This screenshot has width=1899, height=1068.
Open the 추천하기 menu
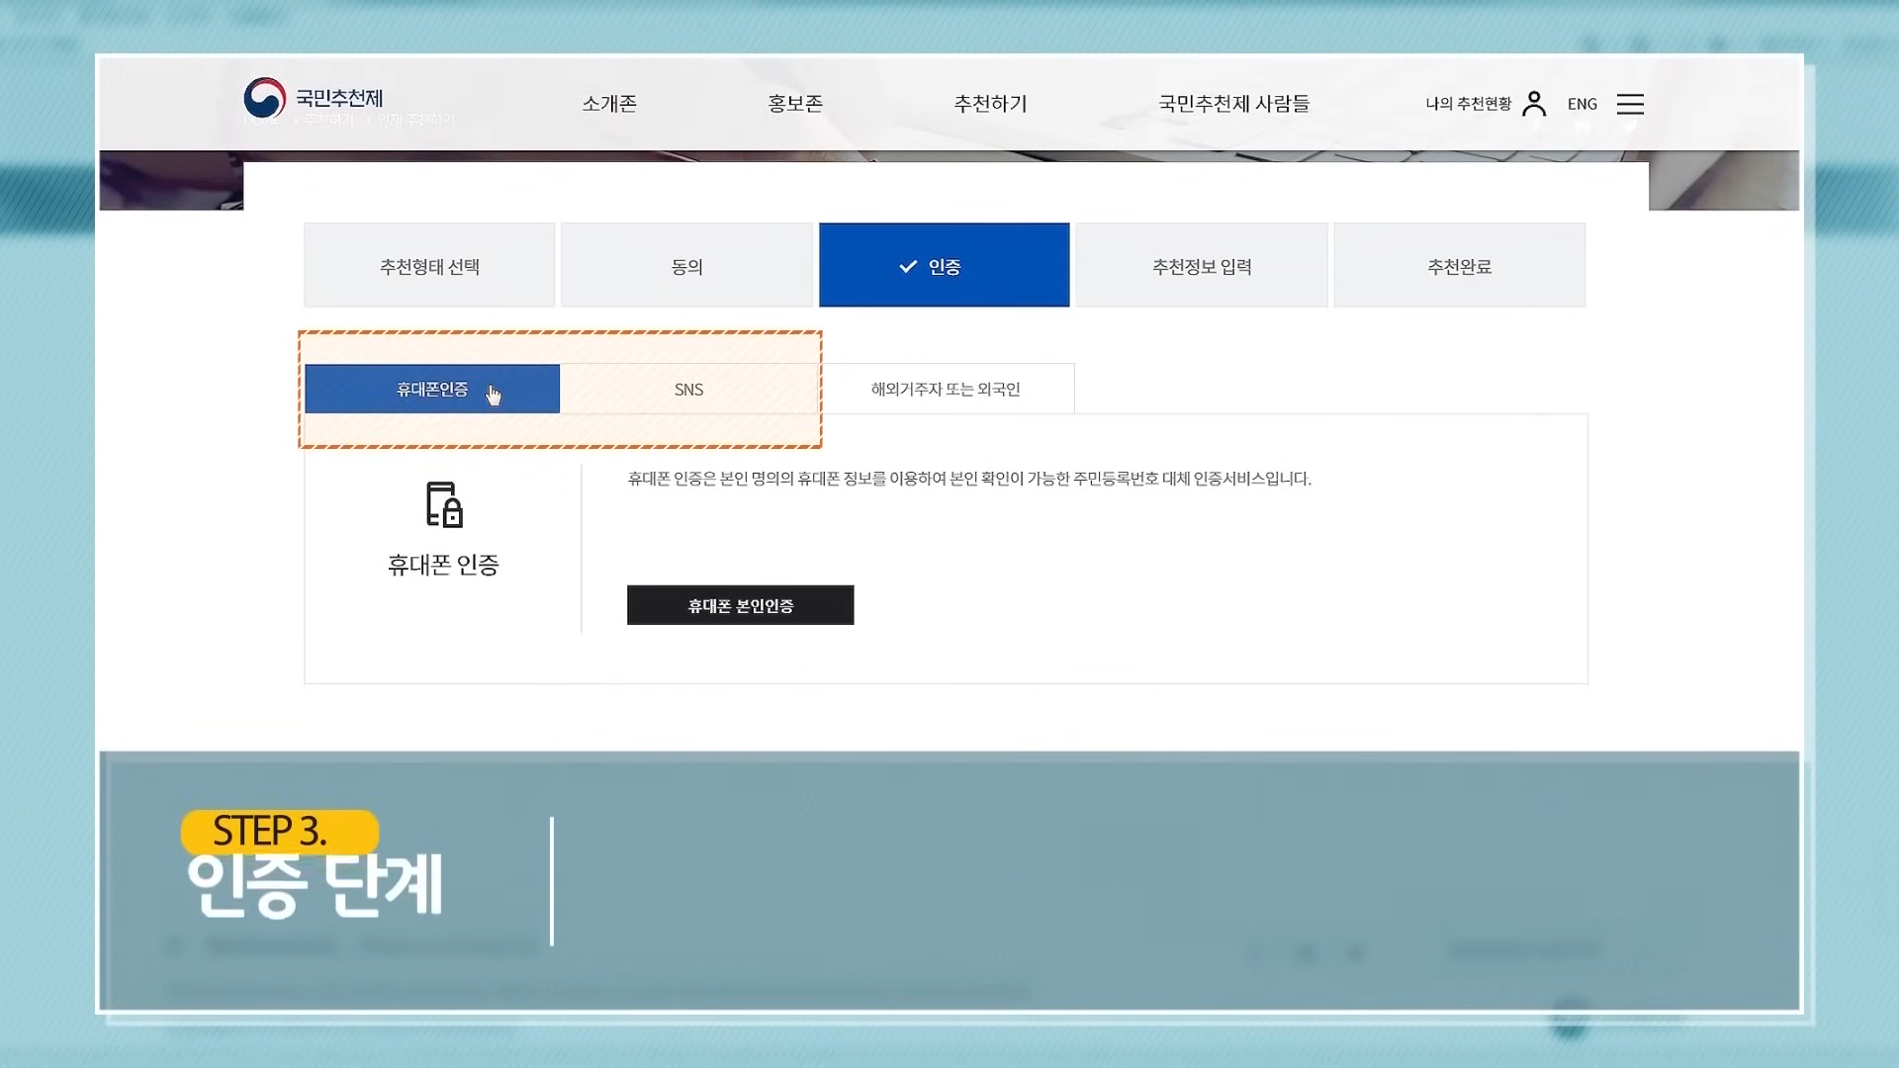(x=990, y=104)
